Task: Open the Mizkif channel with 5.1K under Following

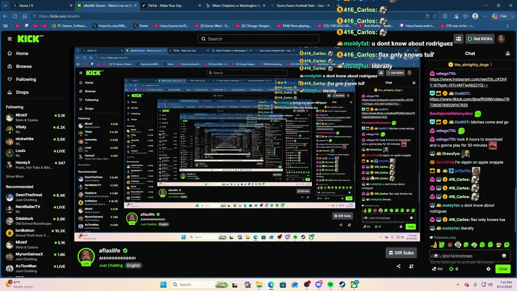Action: pos(36,117)
